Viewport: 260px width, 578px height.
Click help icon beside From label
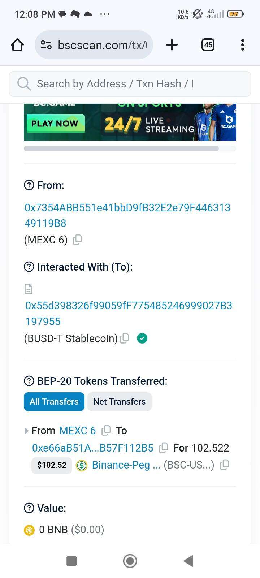click(29, 185)
